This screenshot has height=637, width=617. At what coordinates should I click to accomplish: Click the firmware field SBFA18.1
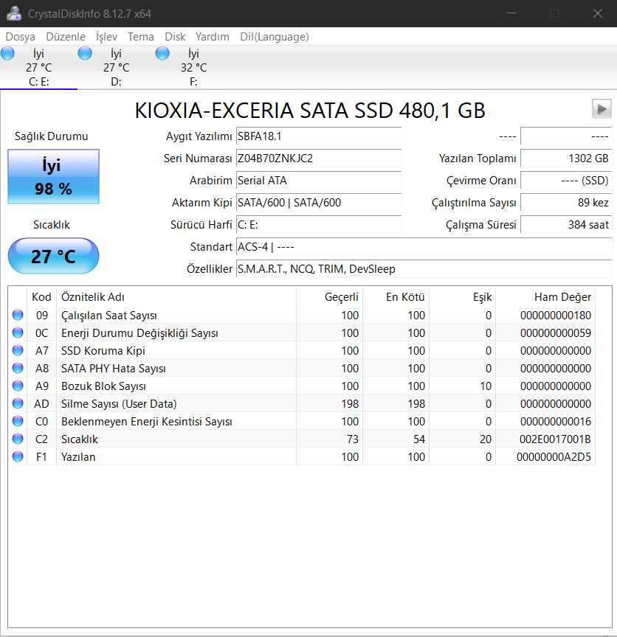point(319,136)
